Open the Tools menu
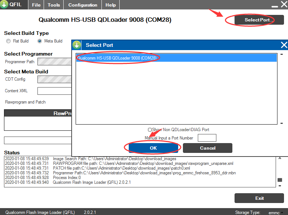This screenshot has width=288, height=215. [53, 5]
